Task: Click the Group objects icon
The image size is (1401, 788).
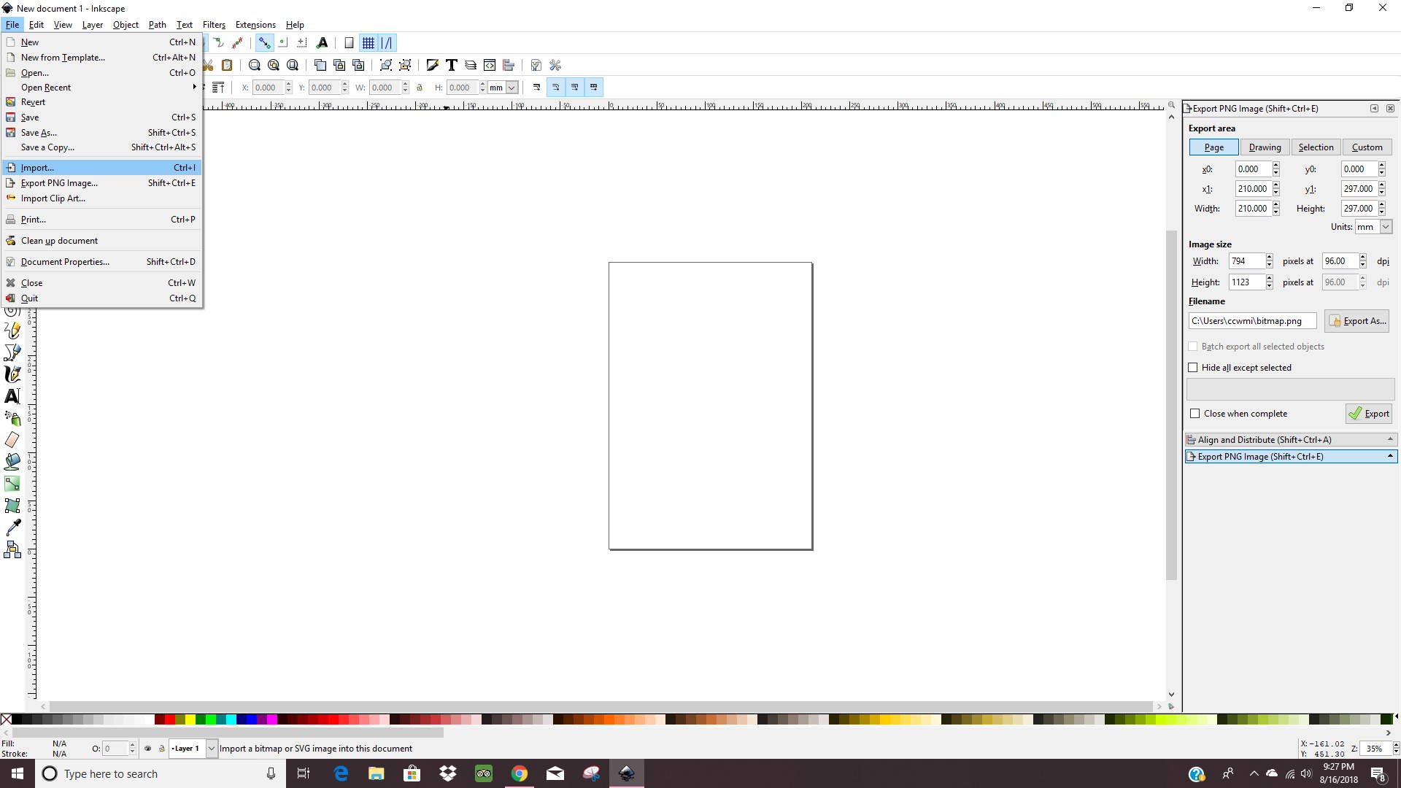Action: click(x=386, y=65)
